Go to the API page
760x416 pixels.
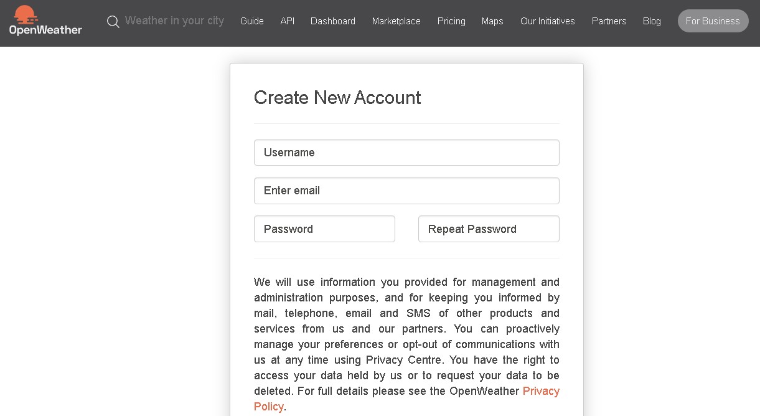pos(287,21)
